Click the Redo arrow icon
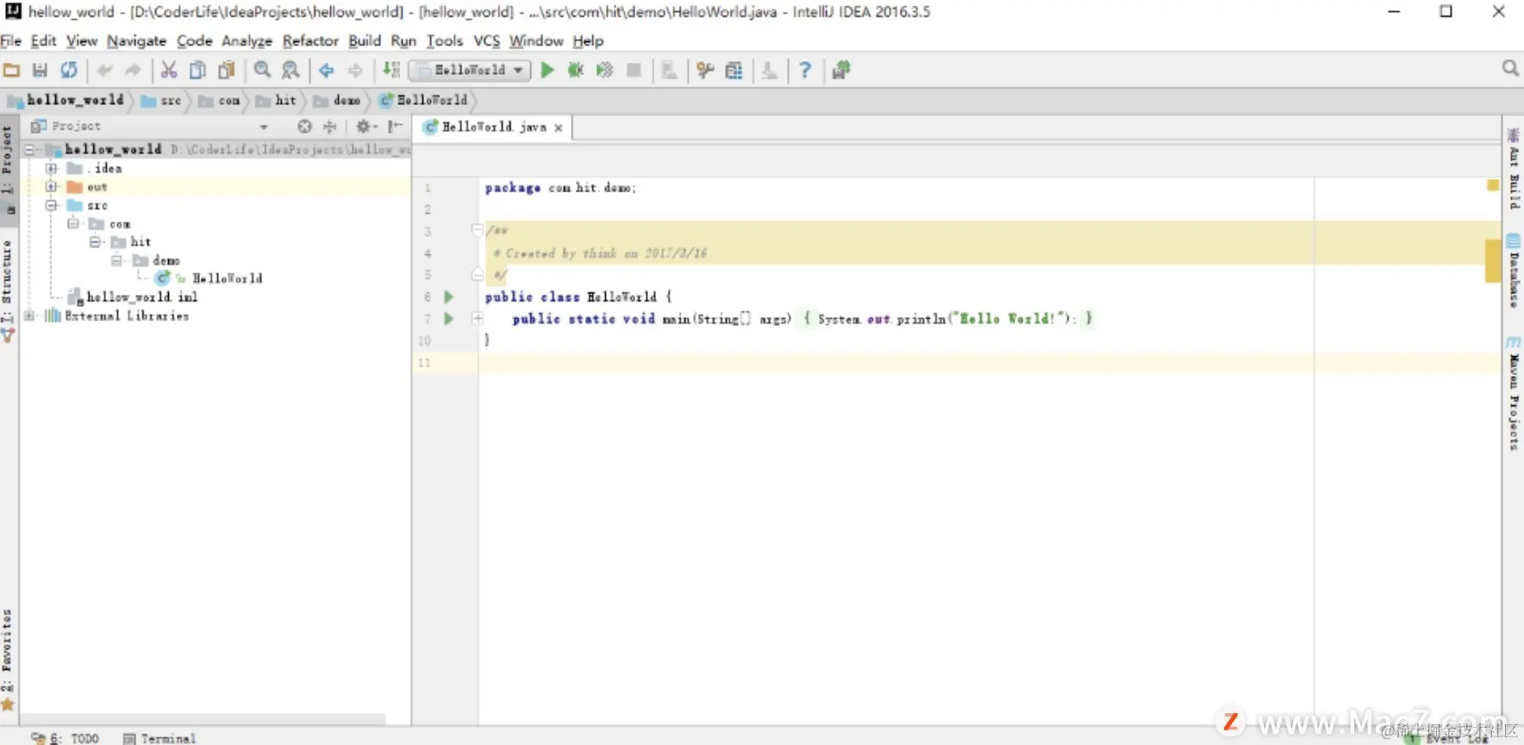The width and height of the screenshot is (1524, 745). tap(132, 70)
